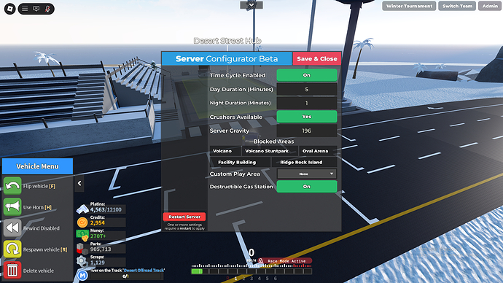The height and width of the screenshot is (283, 503).
Task: Click the Restart Server button
Action: click(184, 217)
